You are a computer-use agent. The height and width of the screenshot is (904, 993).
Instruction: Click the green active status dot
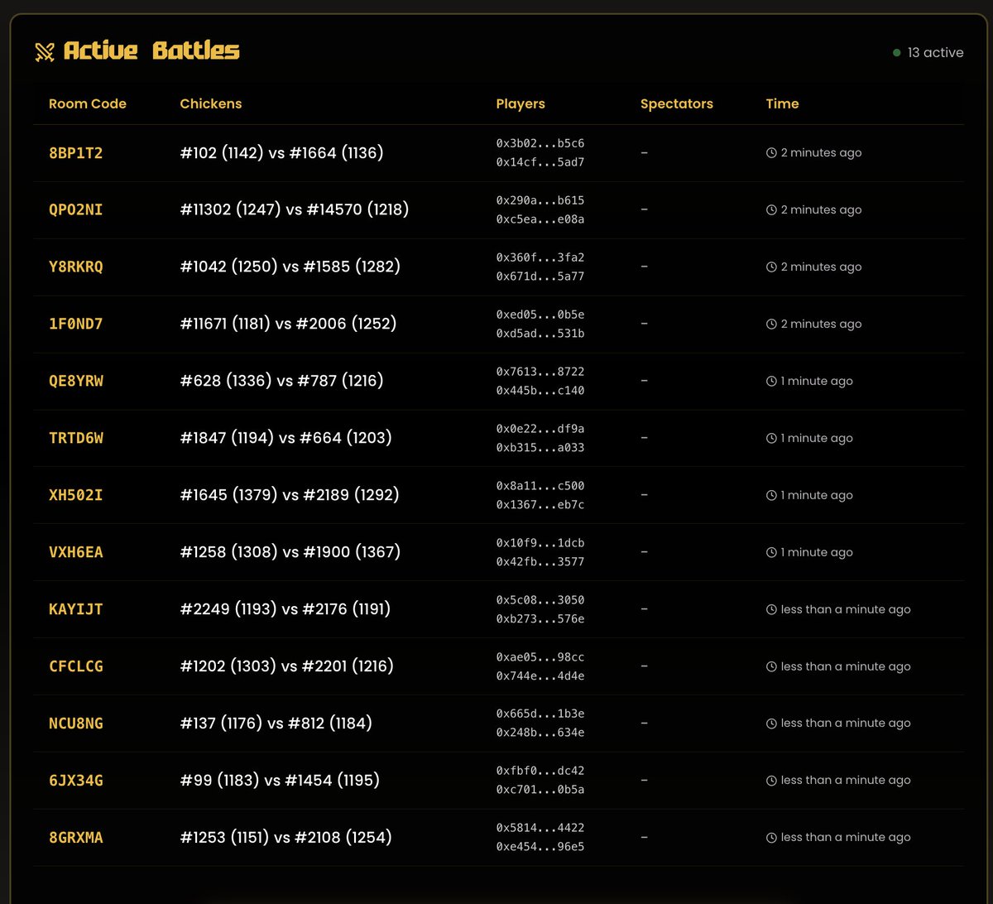pyautogui.click(x=896, y=53)
